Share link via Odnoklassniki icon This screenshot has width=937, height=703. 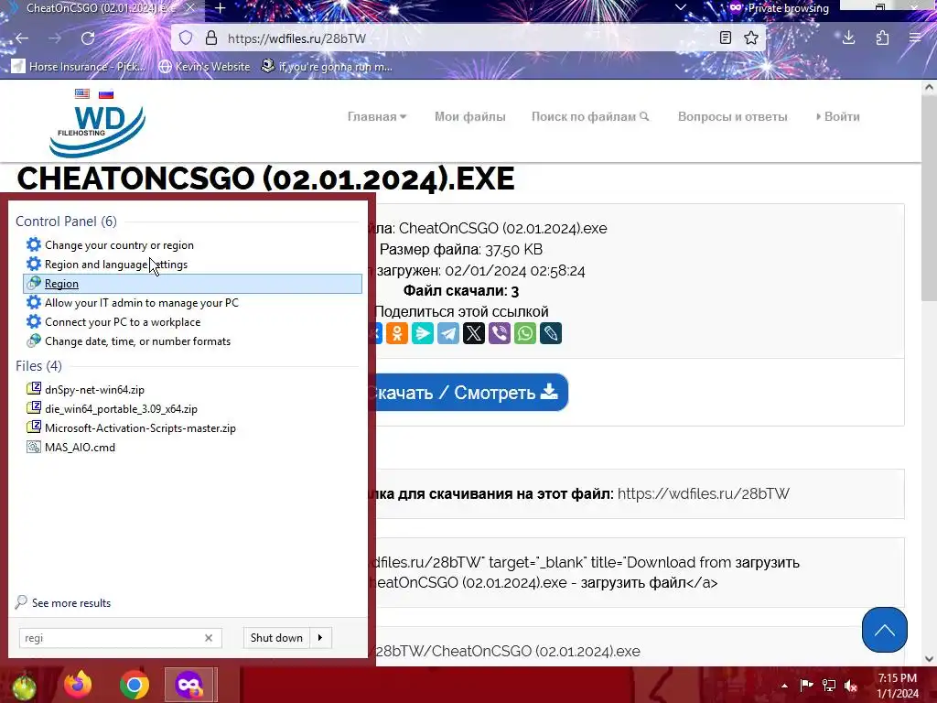[397, 333]
